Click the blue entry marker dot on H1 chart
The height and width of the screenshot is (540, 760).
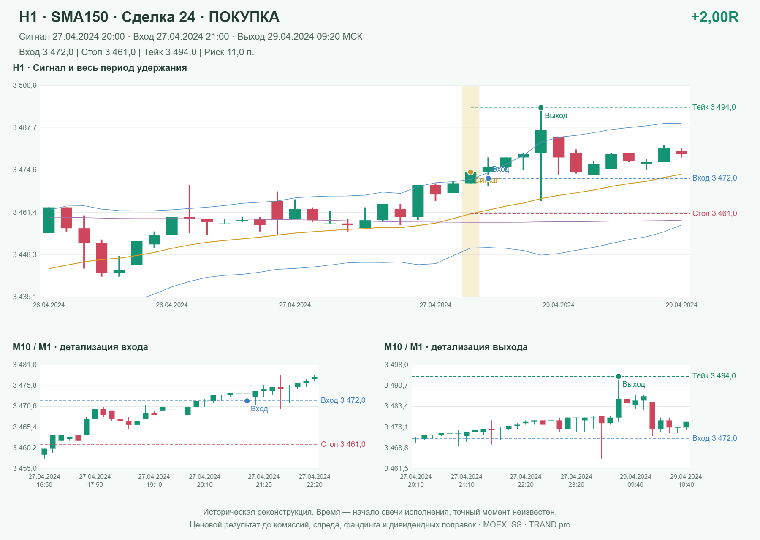488,178
